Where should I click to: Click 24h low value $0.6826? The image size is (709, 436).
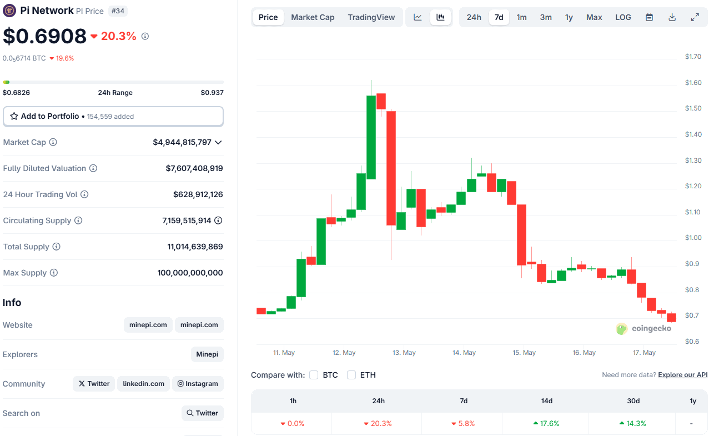(16, 93)
